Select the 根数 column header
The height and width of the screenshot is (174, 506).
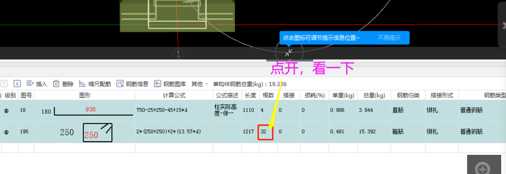[268, 95]
